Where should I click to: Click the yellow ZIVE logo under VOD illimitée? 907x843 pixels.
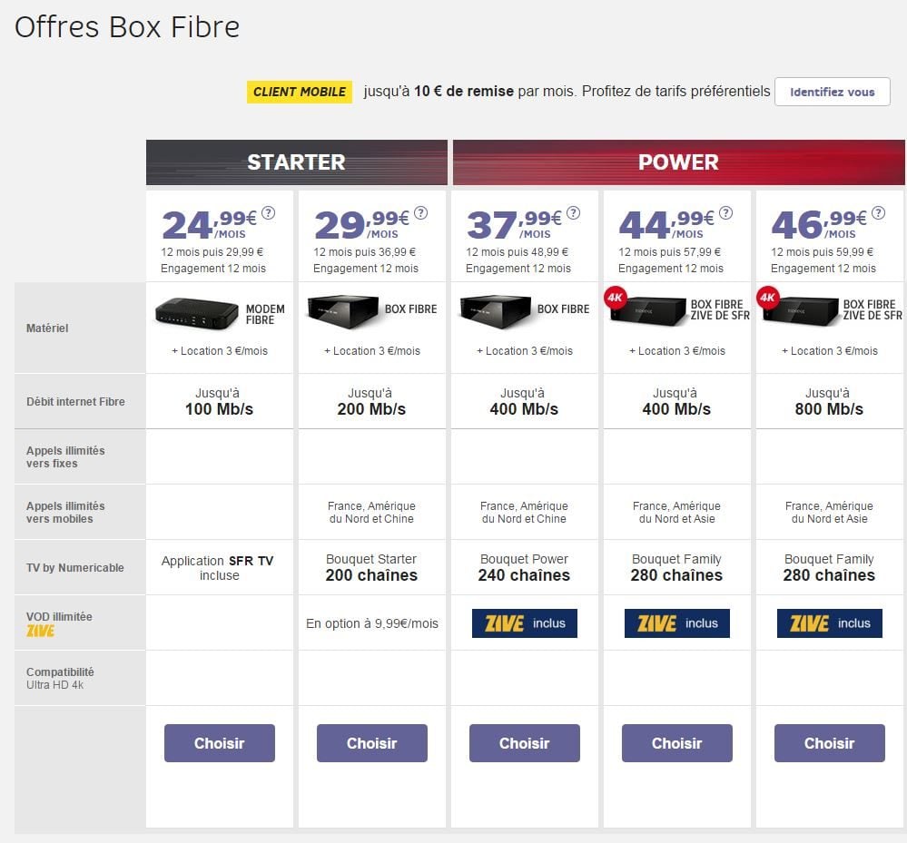(x=40, y=631)
